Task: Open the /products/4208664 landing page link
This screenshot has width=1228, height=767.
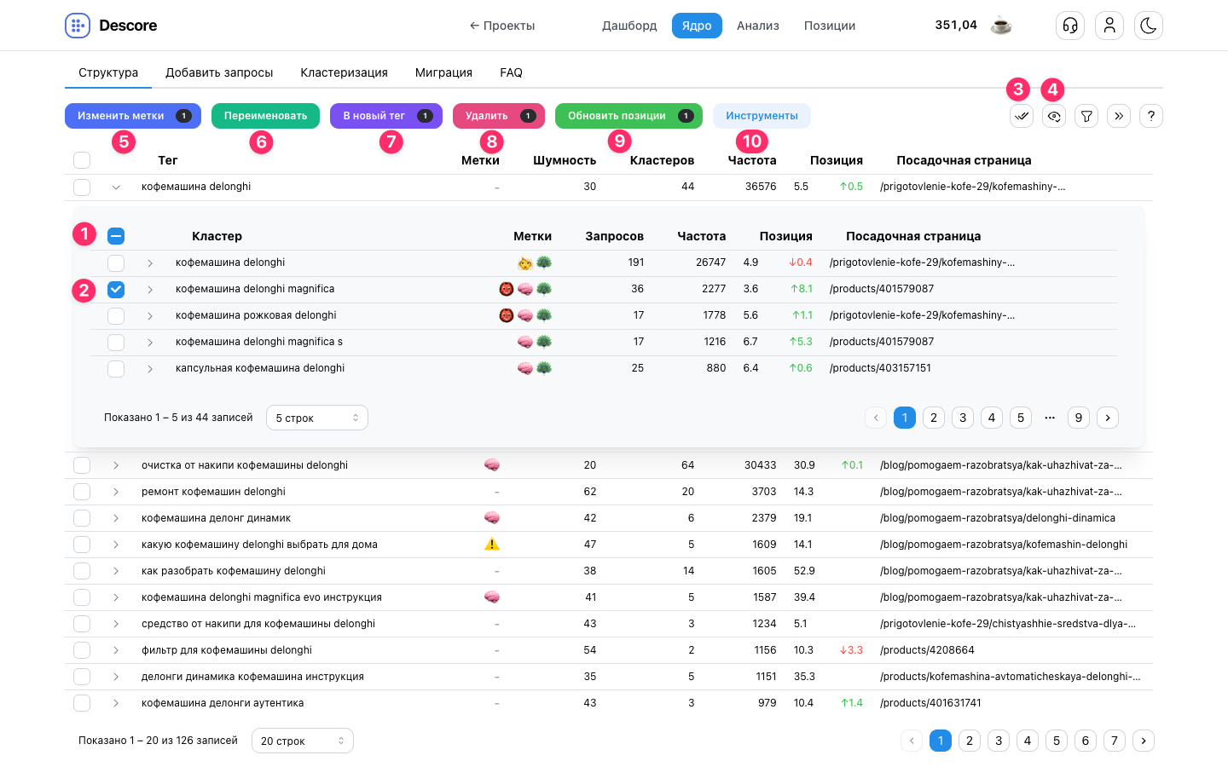Action: click(x=927, y=650)
